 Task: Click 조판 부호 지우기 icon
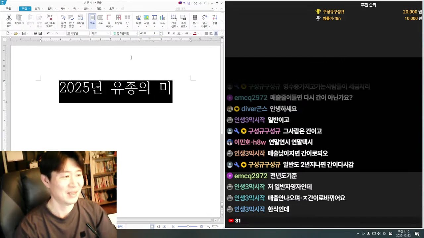click(x=50, y=18)
